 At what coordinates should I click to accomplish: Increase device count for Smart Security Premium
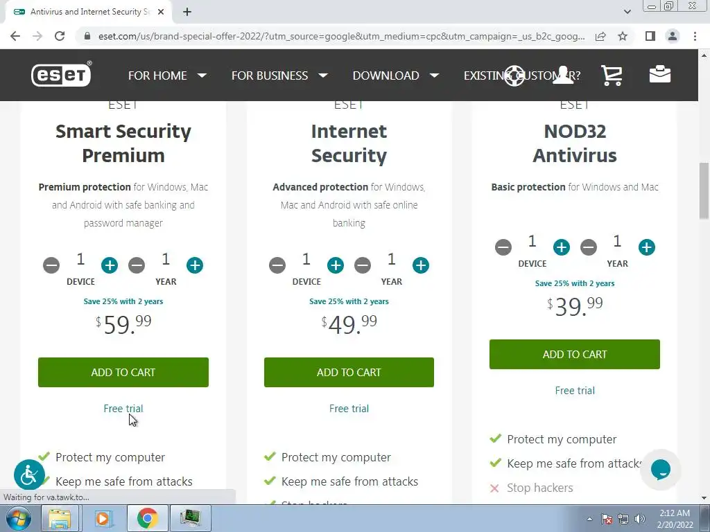click(110, 265)
